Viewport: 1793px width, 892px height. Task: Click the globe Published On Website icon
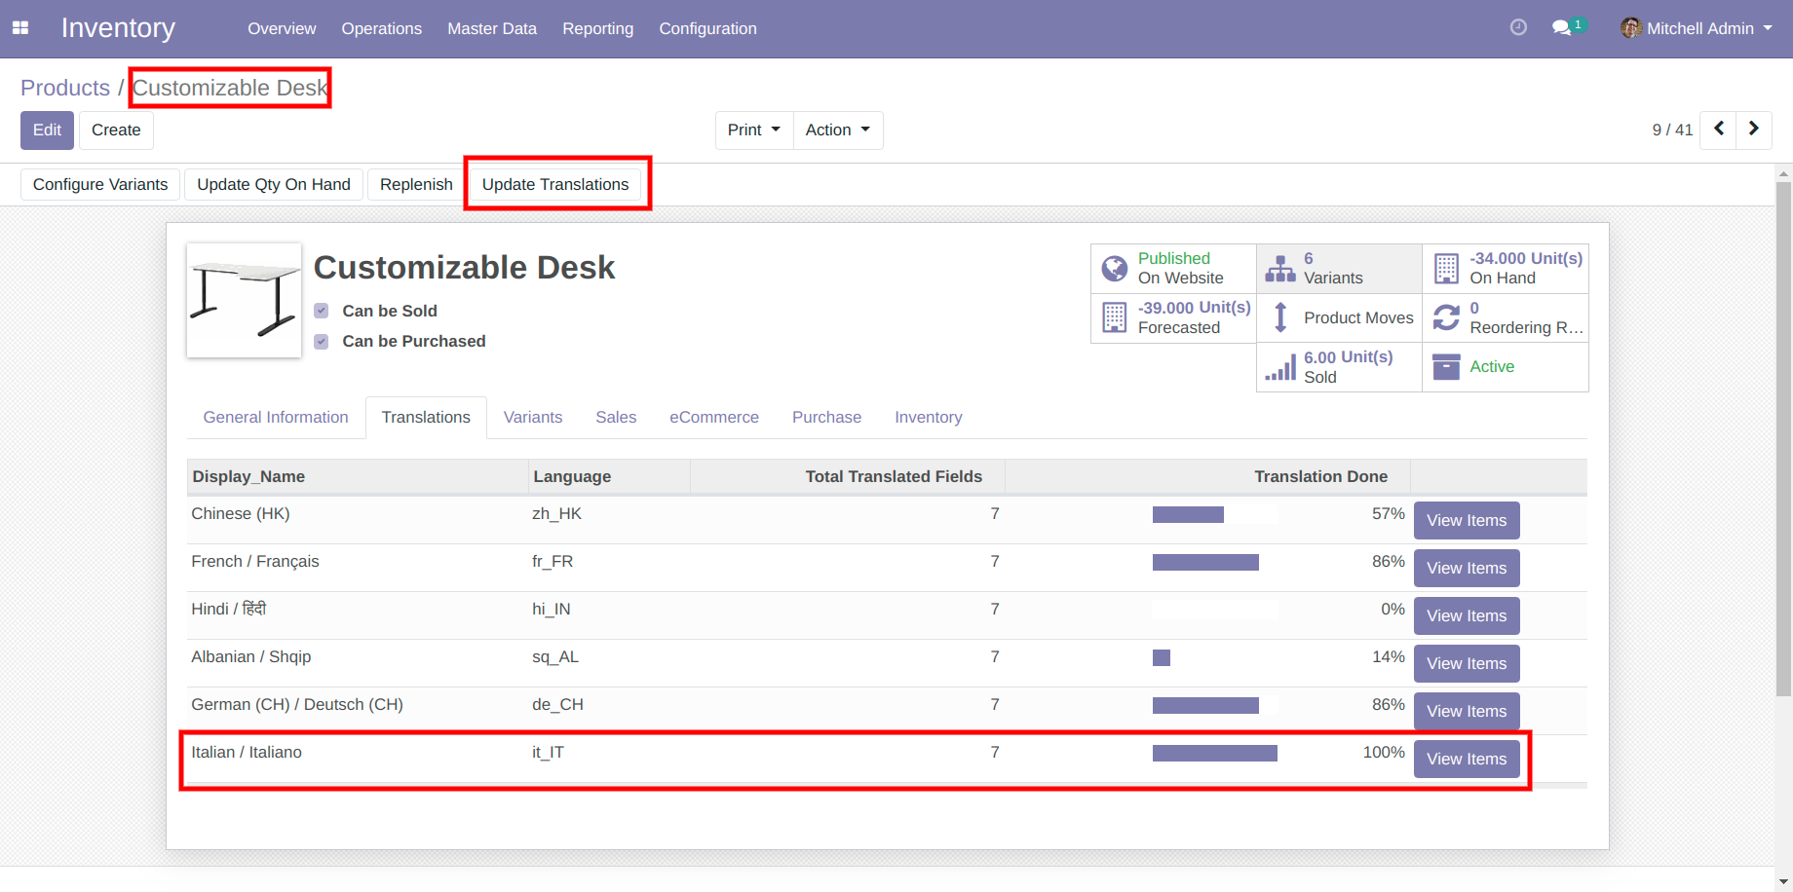[1114, 269]
